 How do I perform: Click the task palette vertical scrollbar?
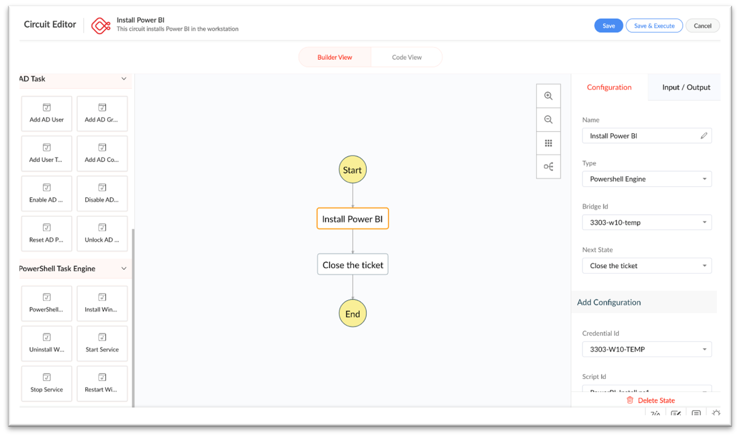pyautogui.click(x=133, y=318)
